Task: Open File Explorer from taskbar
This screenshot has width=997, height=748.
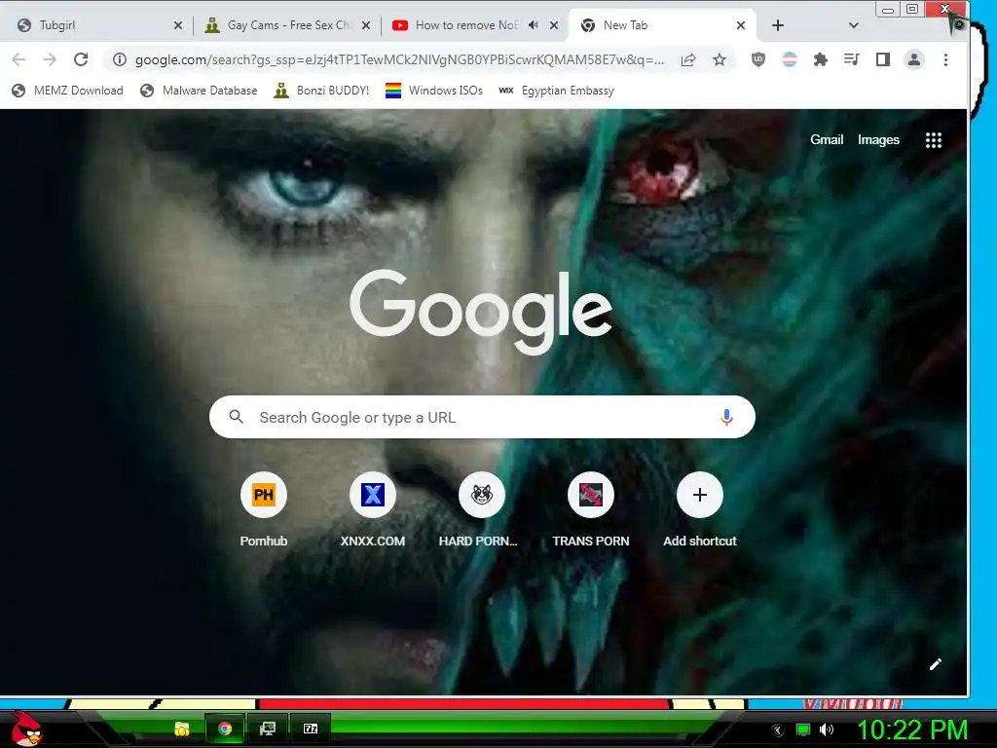Action: [182, 729]
